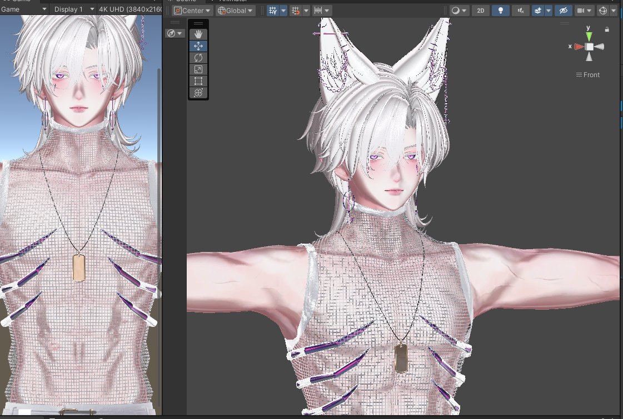Grab the tools overlay drag handle

198,23
